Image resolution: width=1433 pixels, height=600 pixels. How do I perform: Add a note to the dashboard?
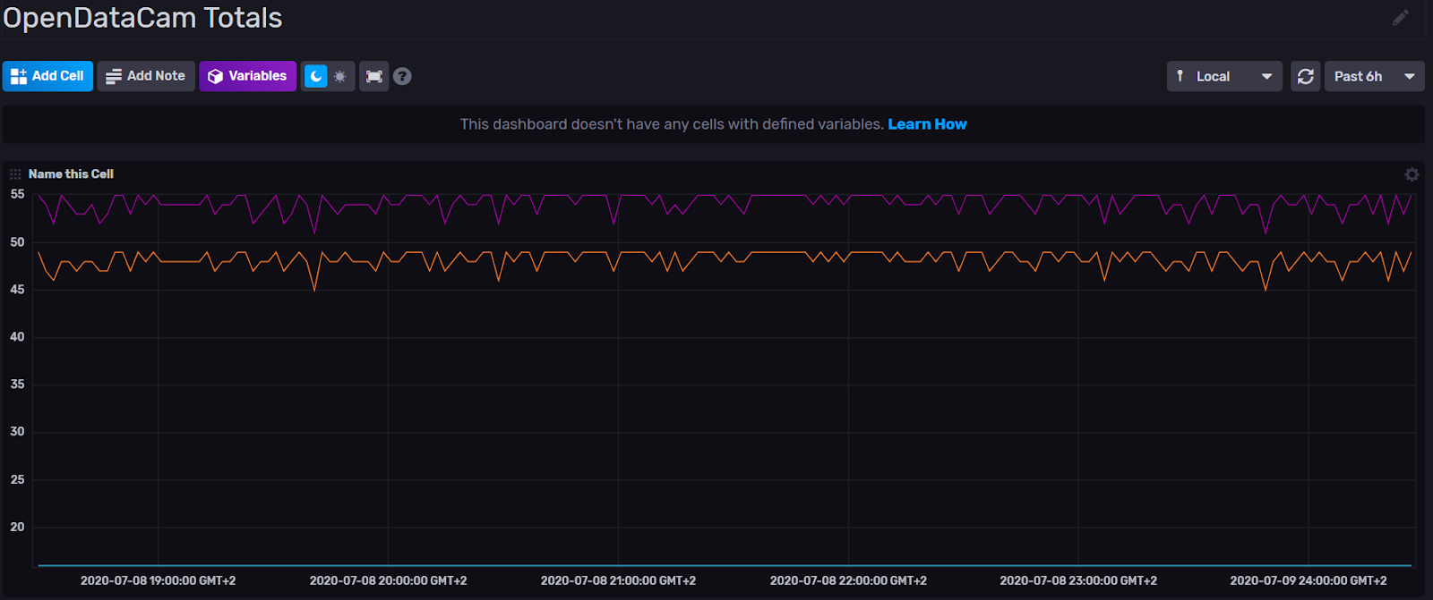(x=146, y=76)
